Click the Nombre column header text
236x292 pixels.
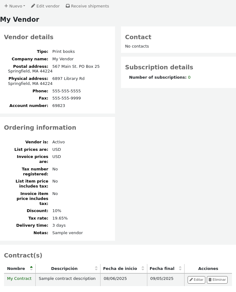click(16, 269)
